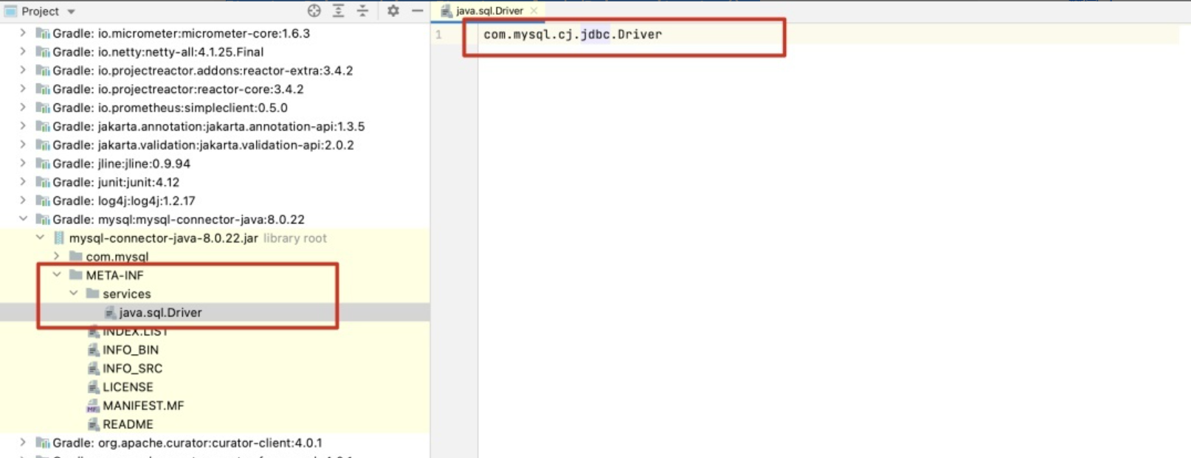Open Project panel settings gear
The width and height of the screenshot is (1191, 458).
coord(393,11)
